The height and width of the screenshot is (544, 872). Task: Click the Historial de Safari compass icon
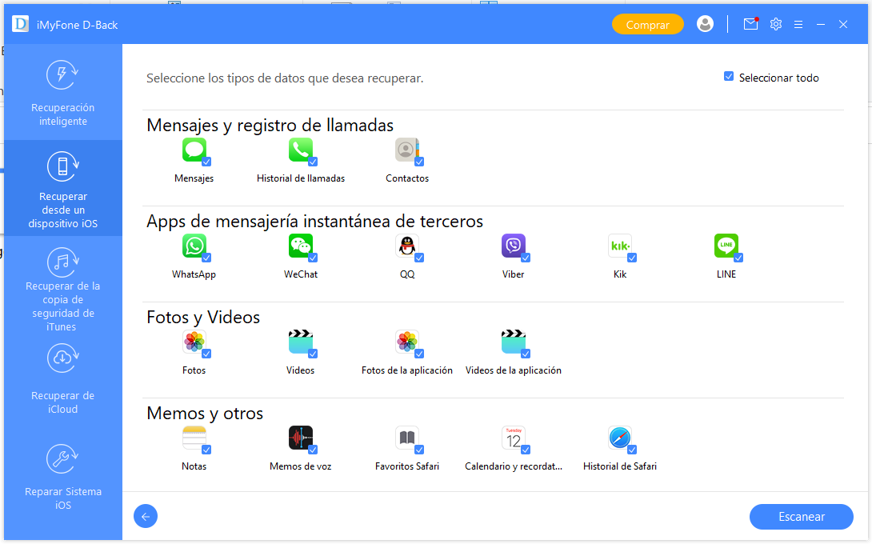[619, 438]
